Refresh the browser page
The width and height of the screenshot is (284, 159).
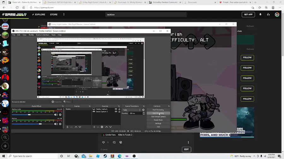click(17, 8)
